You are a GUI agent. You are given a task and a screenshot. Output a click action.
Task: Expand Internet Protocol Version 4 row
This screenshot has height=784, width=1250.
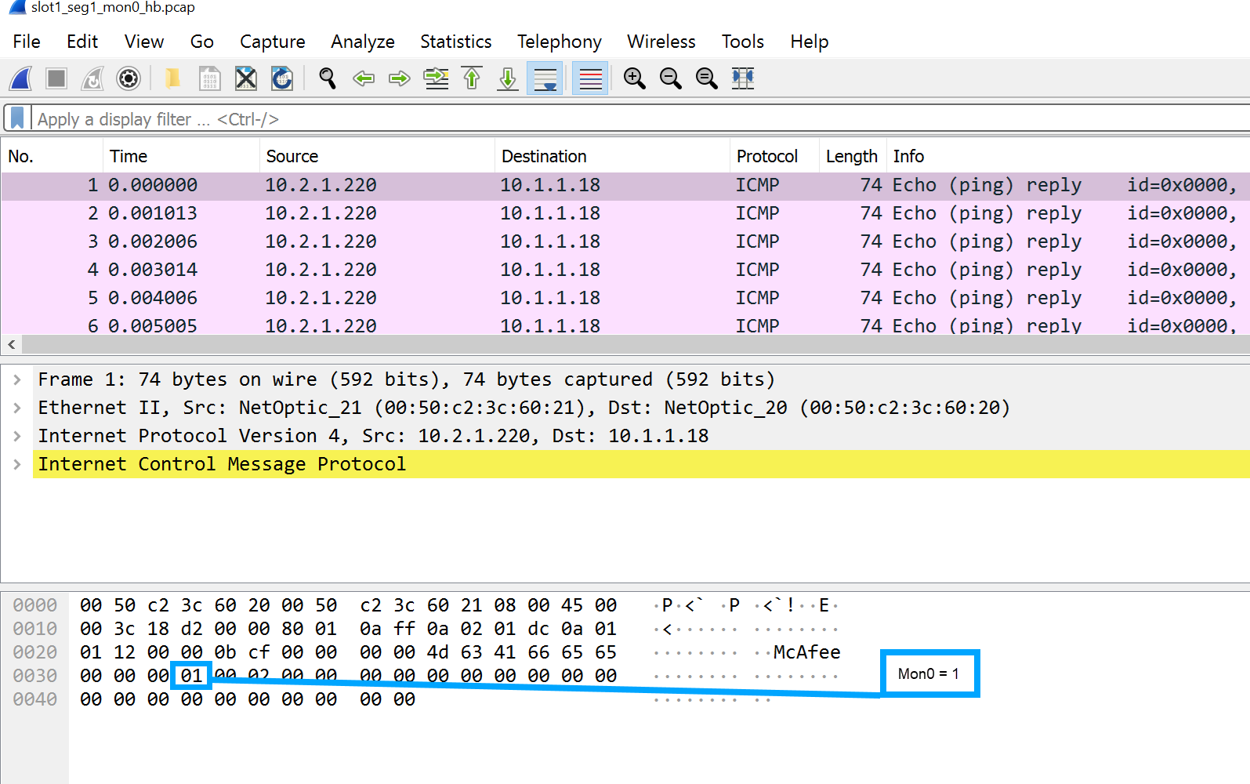click(x=17, y=436)
